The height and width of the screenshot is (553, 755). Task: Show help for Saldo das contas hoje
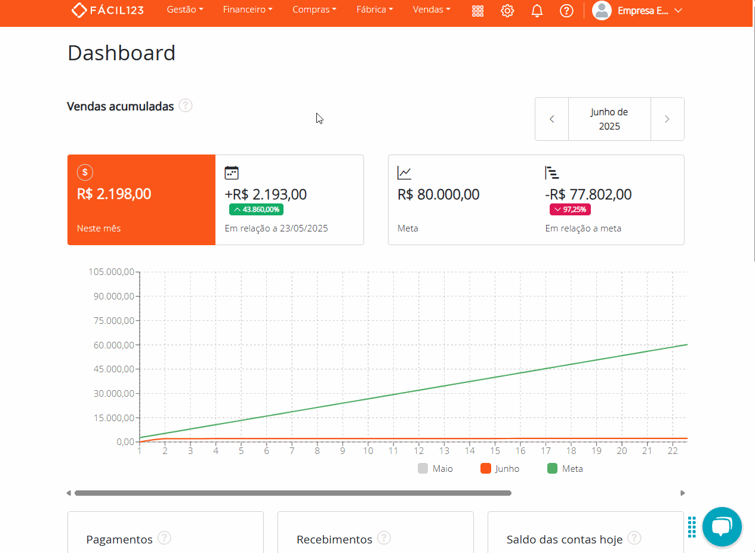coord(634,538)
